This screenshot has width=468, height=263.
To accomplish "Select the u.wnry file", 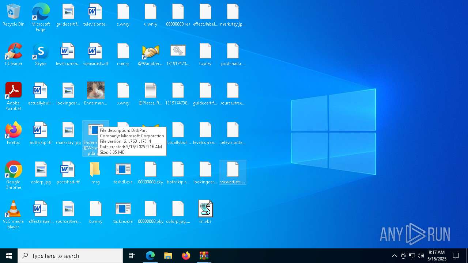I will tap(151, 15).
